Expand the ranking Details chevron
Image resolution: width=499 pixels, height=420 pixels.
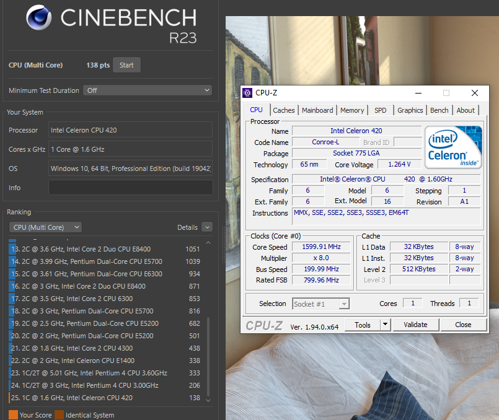(x=207, y=227)
